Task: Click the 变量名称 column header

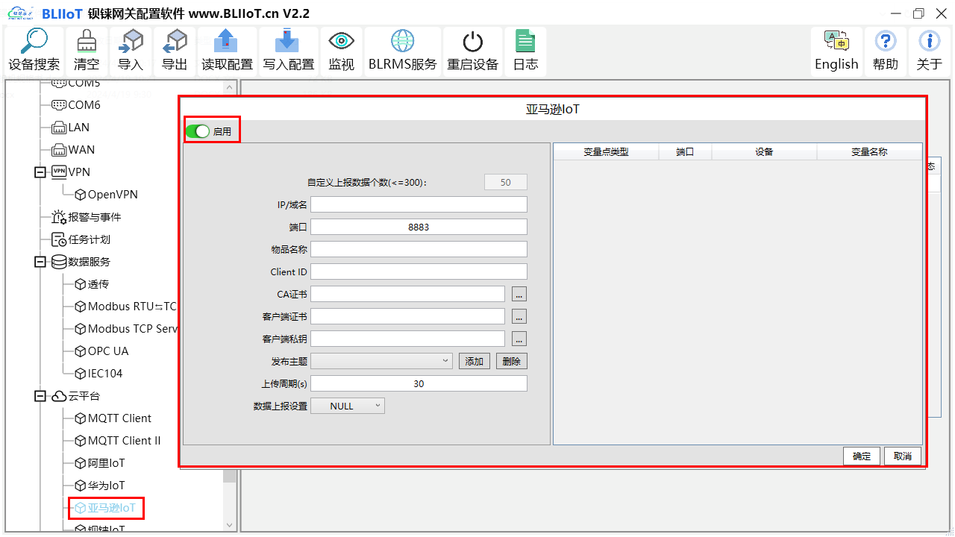Action: click(869, 151)
